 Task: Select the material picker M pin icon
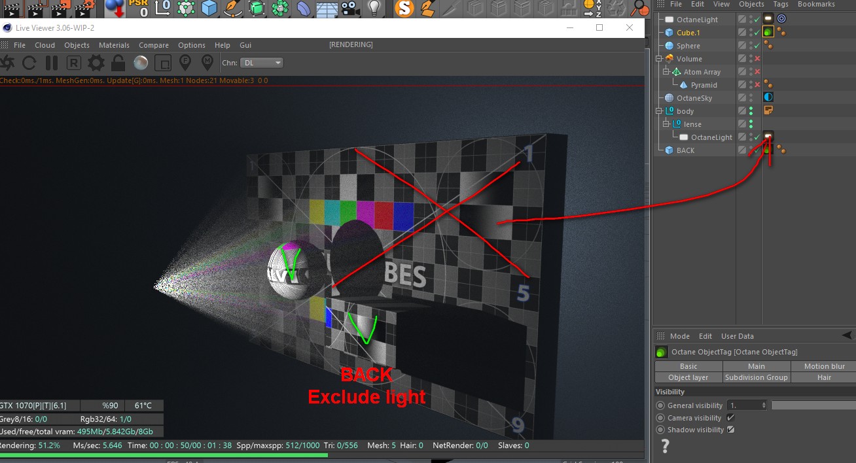pos(207,63)
